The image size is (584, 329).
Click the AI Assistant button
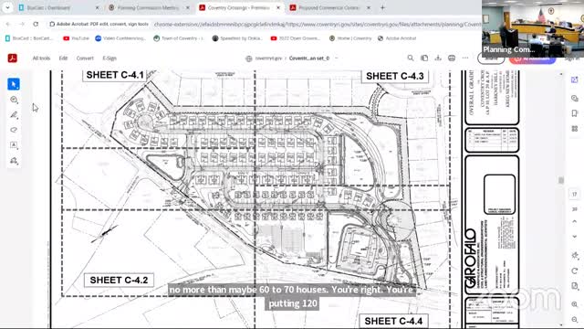[532, 58]
